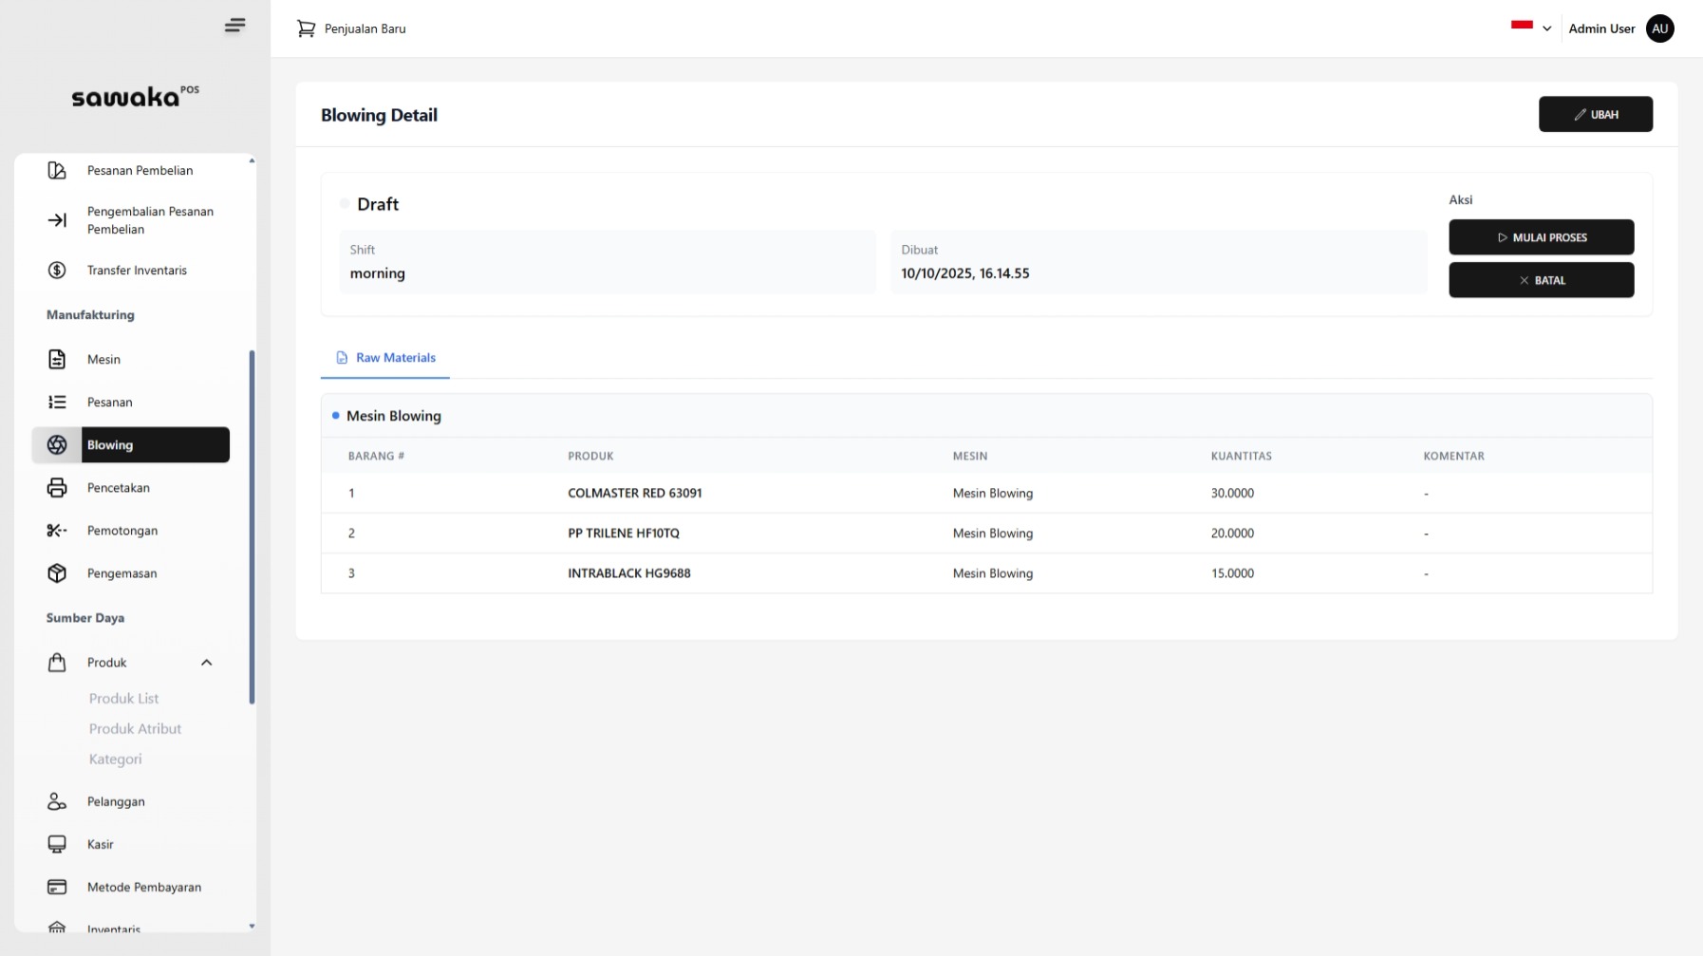Open Pesanan using the list icon

(57, 402)
